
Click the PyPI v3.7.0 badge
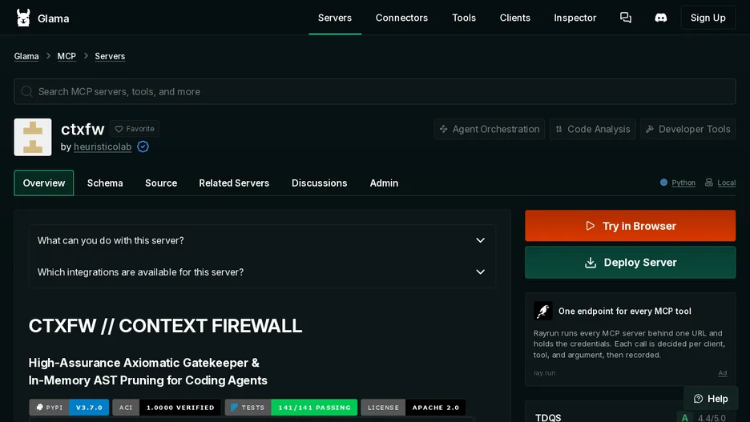pos(69,407)
